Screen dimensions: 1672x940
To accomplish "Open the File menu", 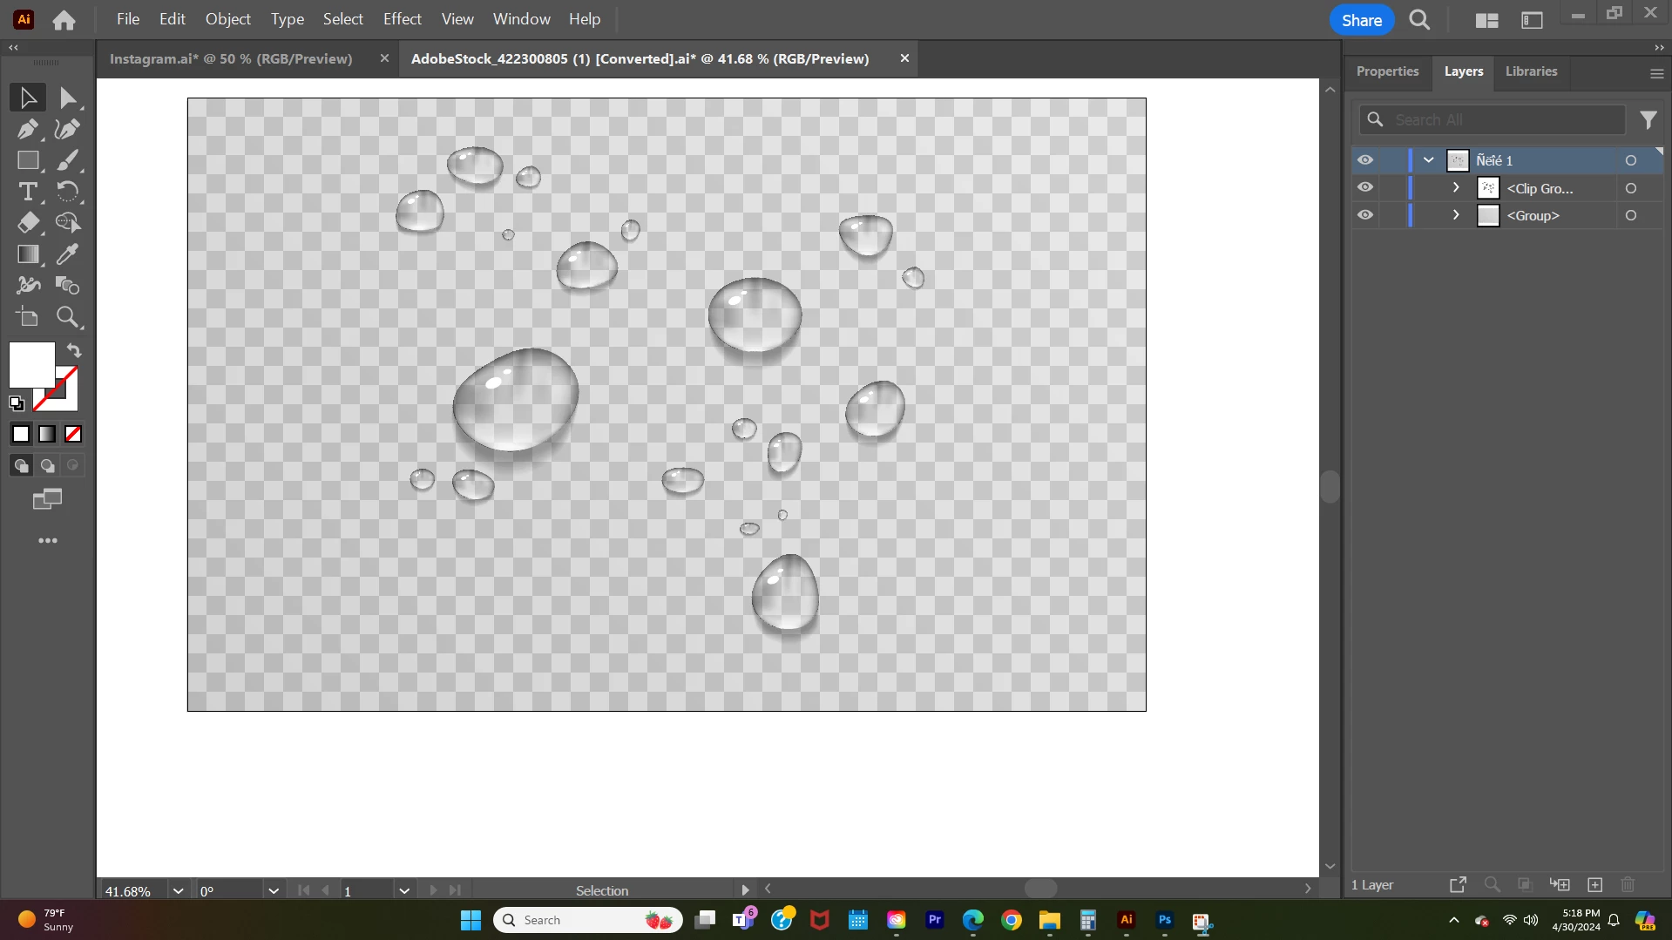I will click(x=128, y=19).
